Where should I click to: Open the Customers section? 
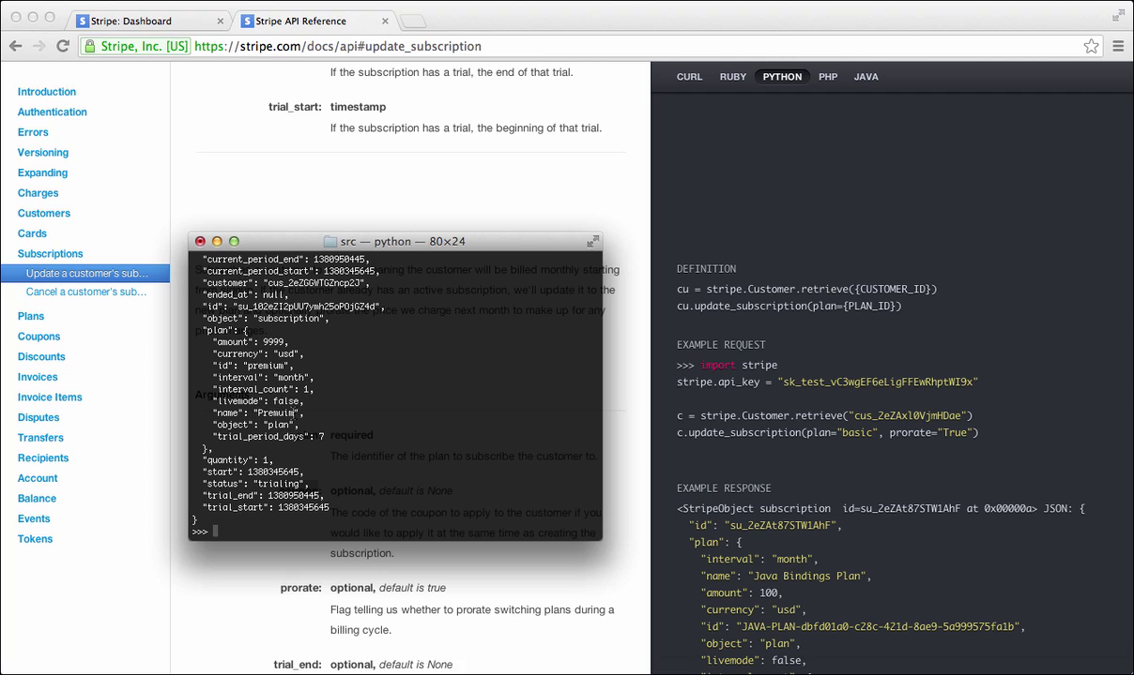pos(44,214)
